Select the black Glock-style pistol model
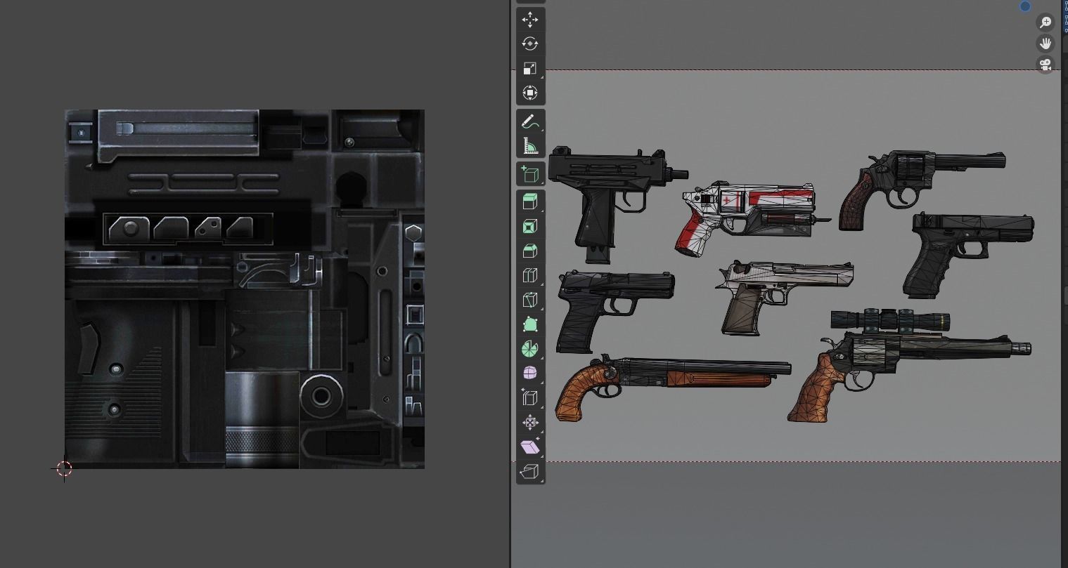1068x568 pixels. tap(967, 255)
